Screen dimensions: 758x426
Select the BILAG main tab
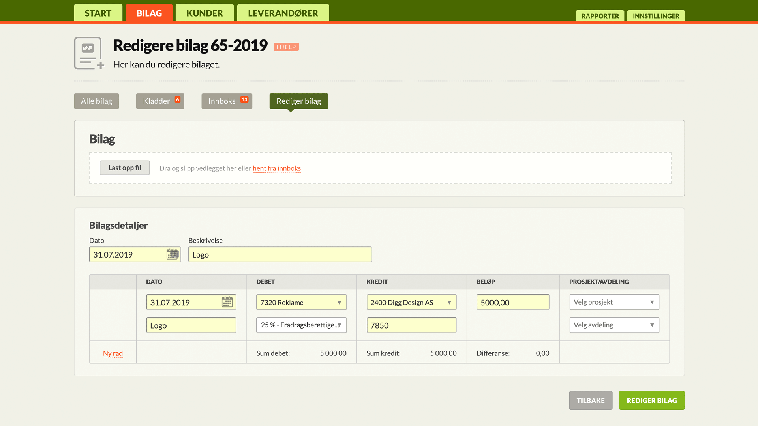click(x=149, y=13)
